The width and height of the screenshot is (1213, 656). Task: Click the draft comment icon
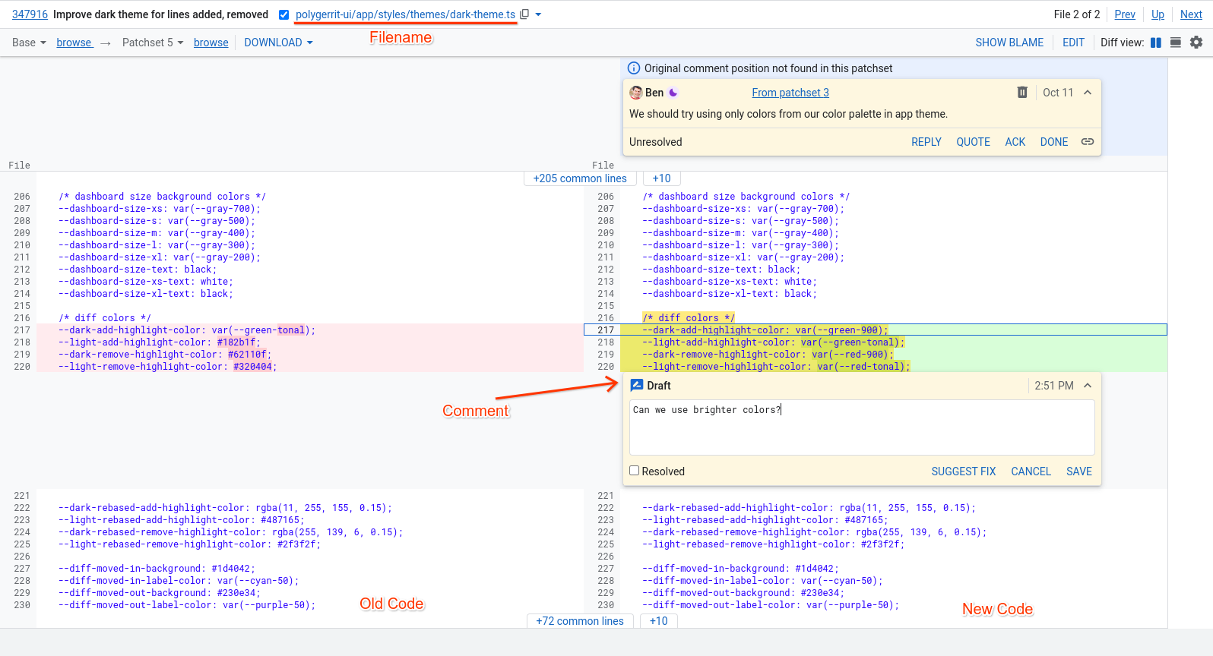pos(637,386)
